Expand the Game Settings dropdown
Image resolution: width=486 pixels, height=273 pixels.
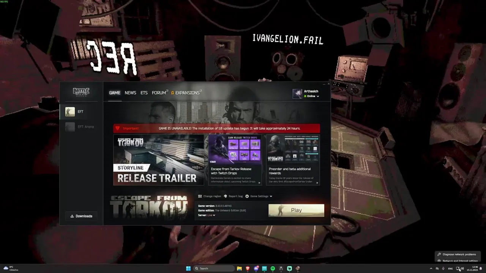(x=259, y=196)
